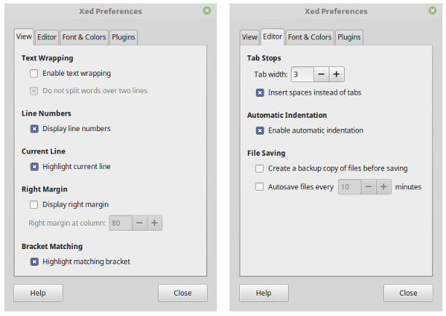This screenshot has width=446, height=316.
Task: Toggle Insert spaces instead of tabs
Action: pos(260,92)
